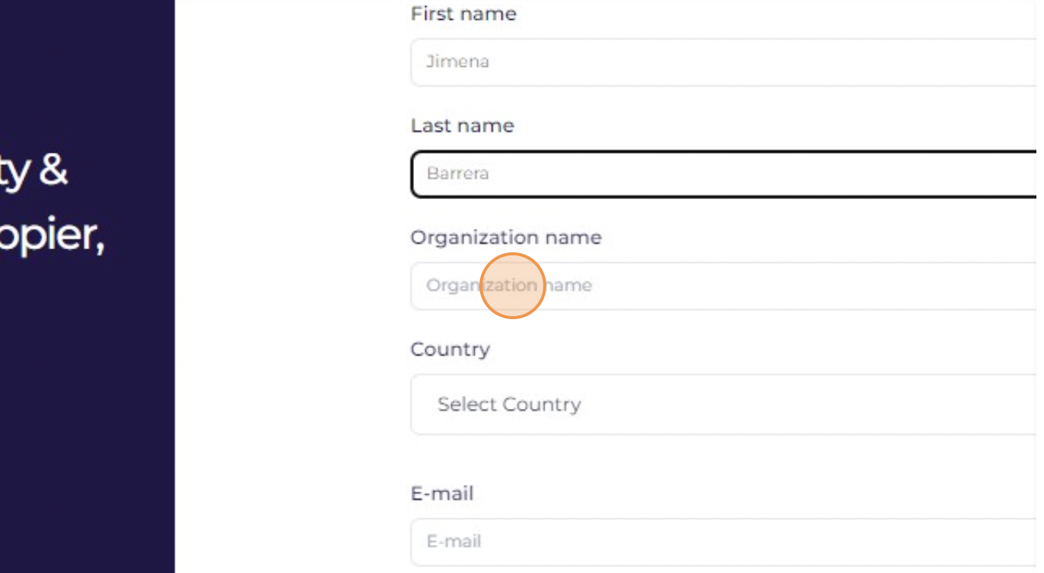Screen dimensions: 1044x573
Task: Click the First name input field
Action: pos(727,62)
